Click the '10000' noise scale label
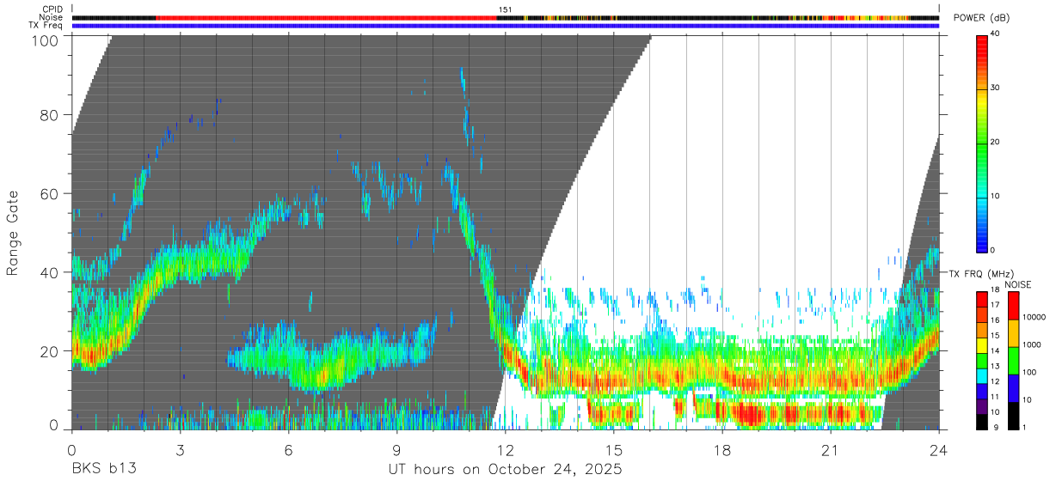This screenshot has width=1056, height=487. click(x=1033, y=318)
